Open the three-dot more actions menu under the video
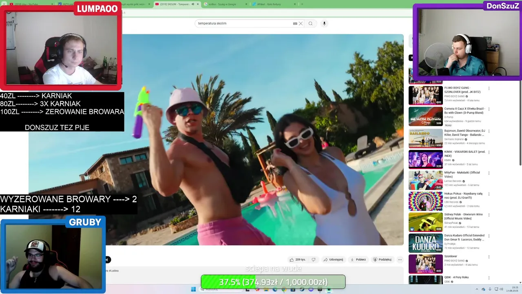The height and width of the screenshot is (294, 522). pyautogui.click(x=400, y=260)
